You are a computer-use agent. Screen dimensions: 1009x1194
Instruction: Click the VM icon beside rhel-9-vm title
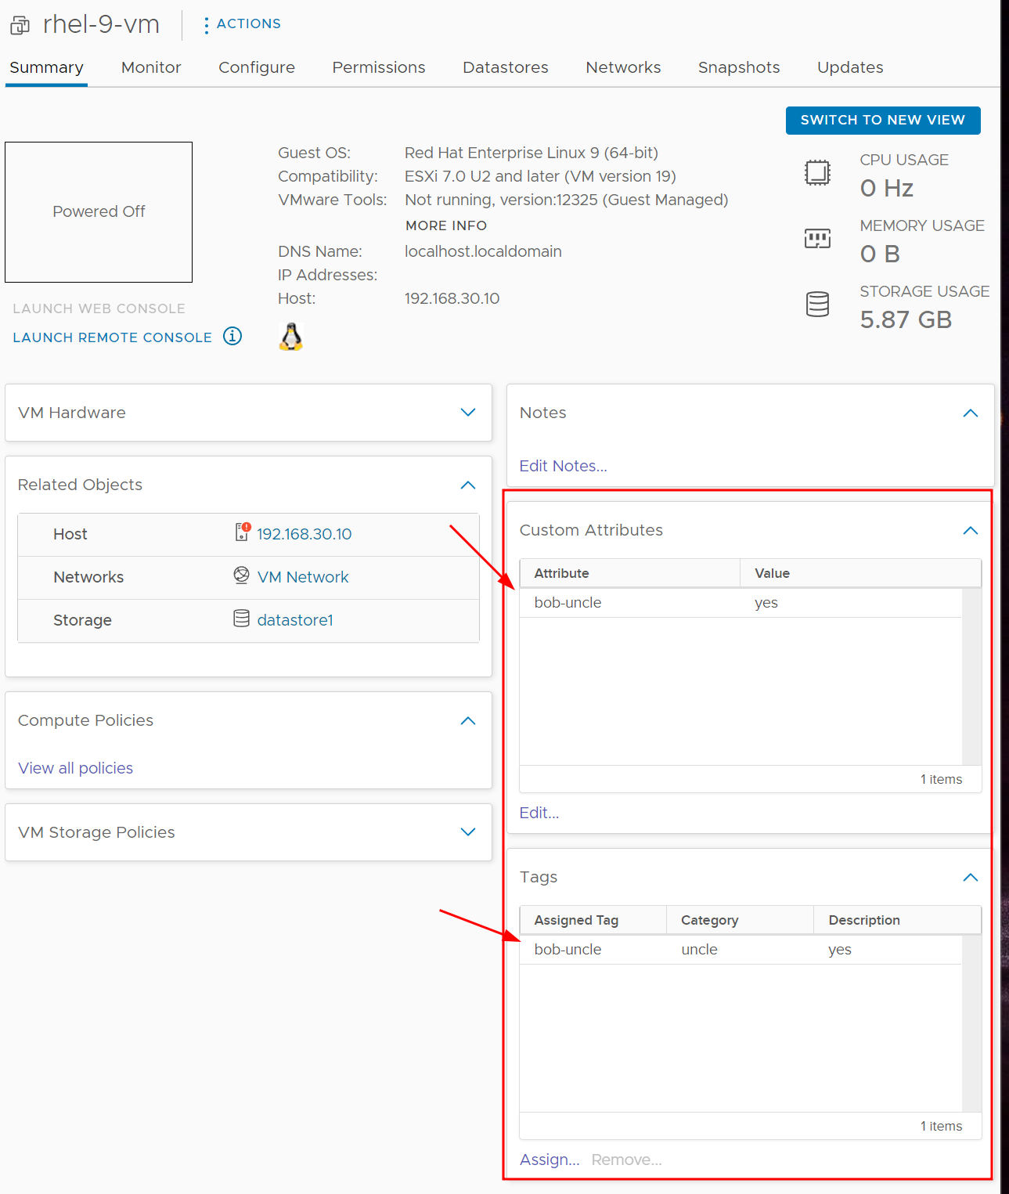pos(20,25)
